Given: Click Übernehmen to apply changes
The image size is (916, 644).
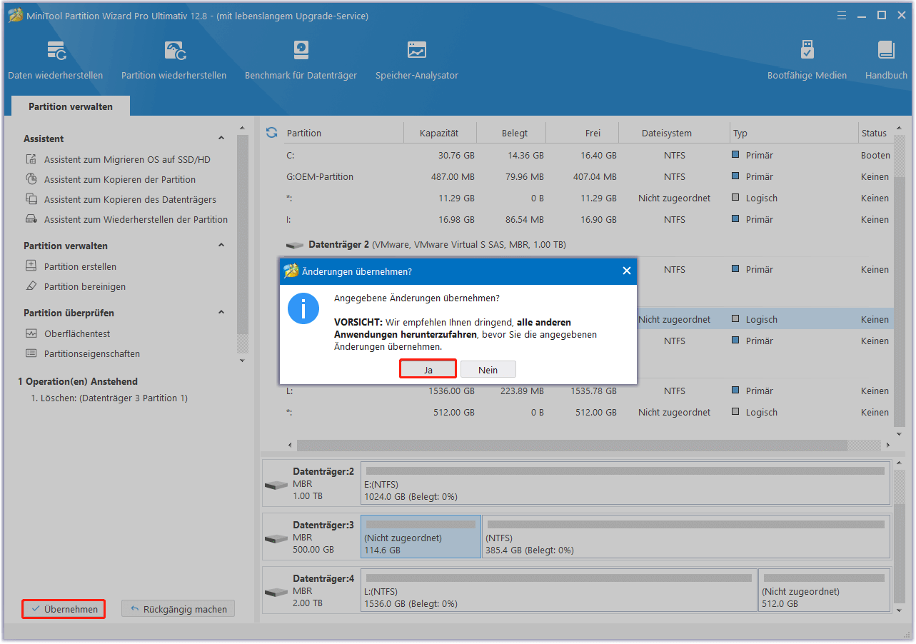Looking at the screenshot, I should [64, 609].
